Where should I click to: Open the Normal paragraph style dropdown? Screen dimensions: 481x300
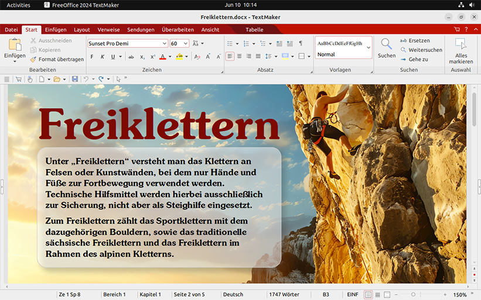(x=369, y=49)
